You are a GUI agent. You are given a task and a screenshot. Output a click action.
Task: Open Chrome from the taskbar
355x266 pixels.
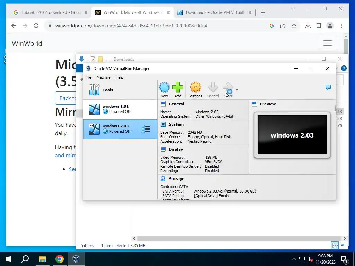point(59,259)
